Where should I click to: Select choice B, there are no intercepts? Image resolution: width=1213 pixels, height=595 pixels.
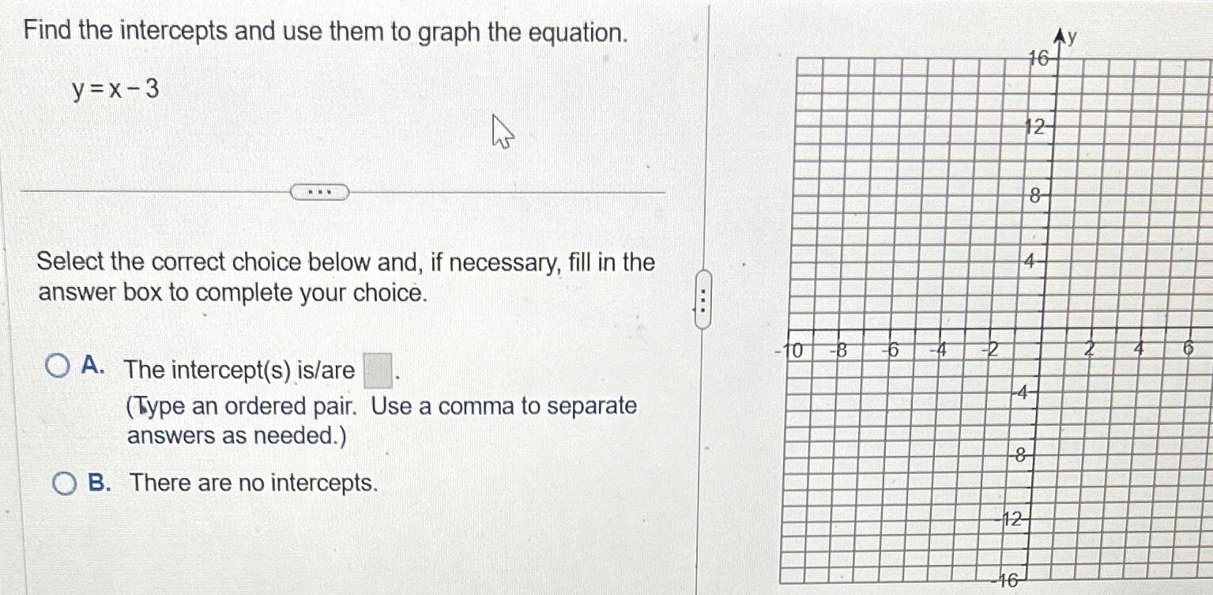tap(63, 483)
